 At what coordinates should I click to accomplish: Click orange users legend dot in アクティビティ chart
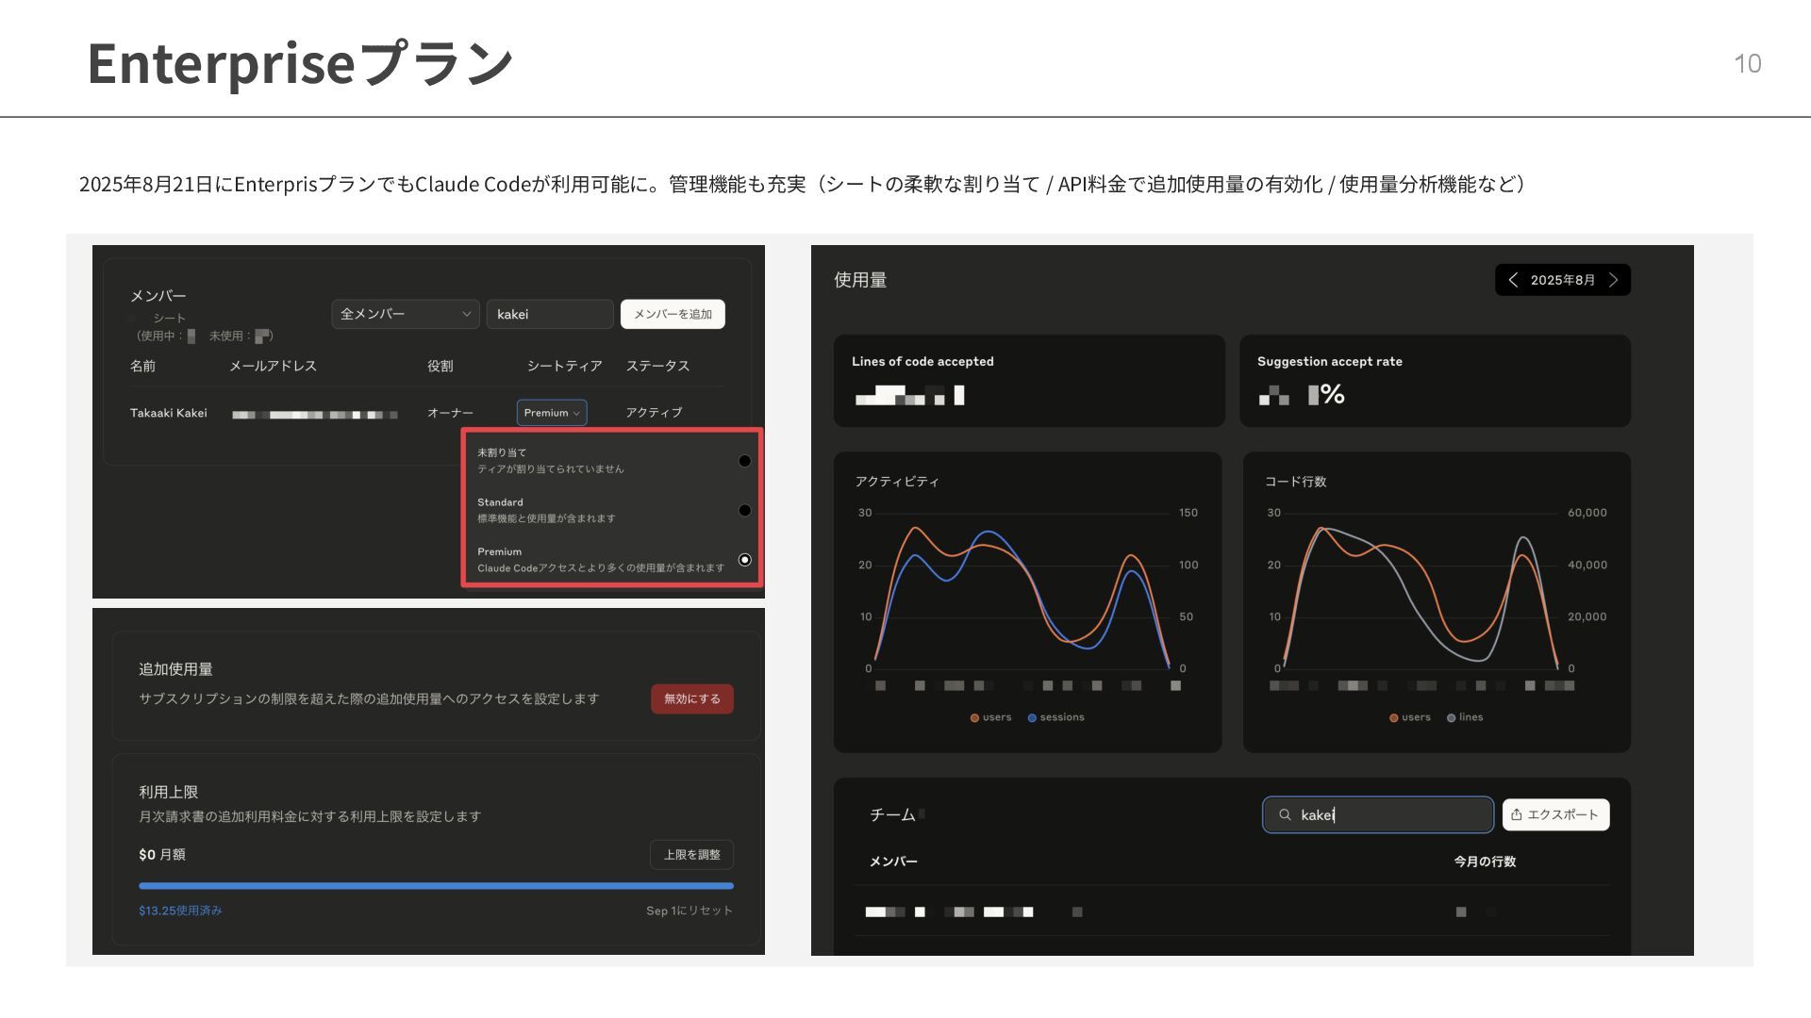974,718
